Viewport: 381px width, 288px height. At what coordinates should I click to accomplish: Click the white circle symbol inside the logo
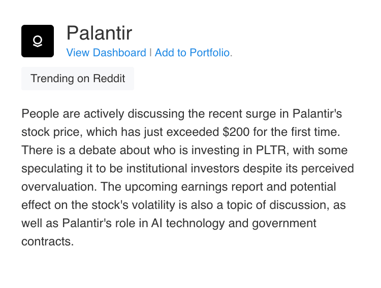pyautogui.click(x=38, y=40)
